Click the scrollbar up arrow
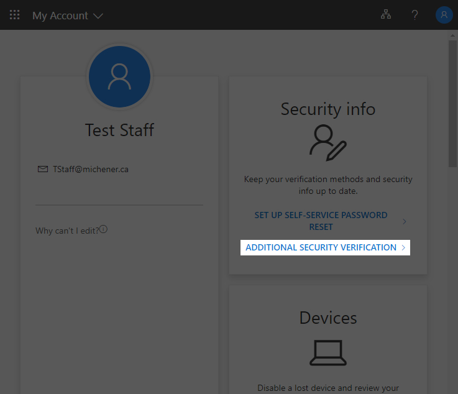 pyautogui.click(x=452, y=35)
